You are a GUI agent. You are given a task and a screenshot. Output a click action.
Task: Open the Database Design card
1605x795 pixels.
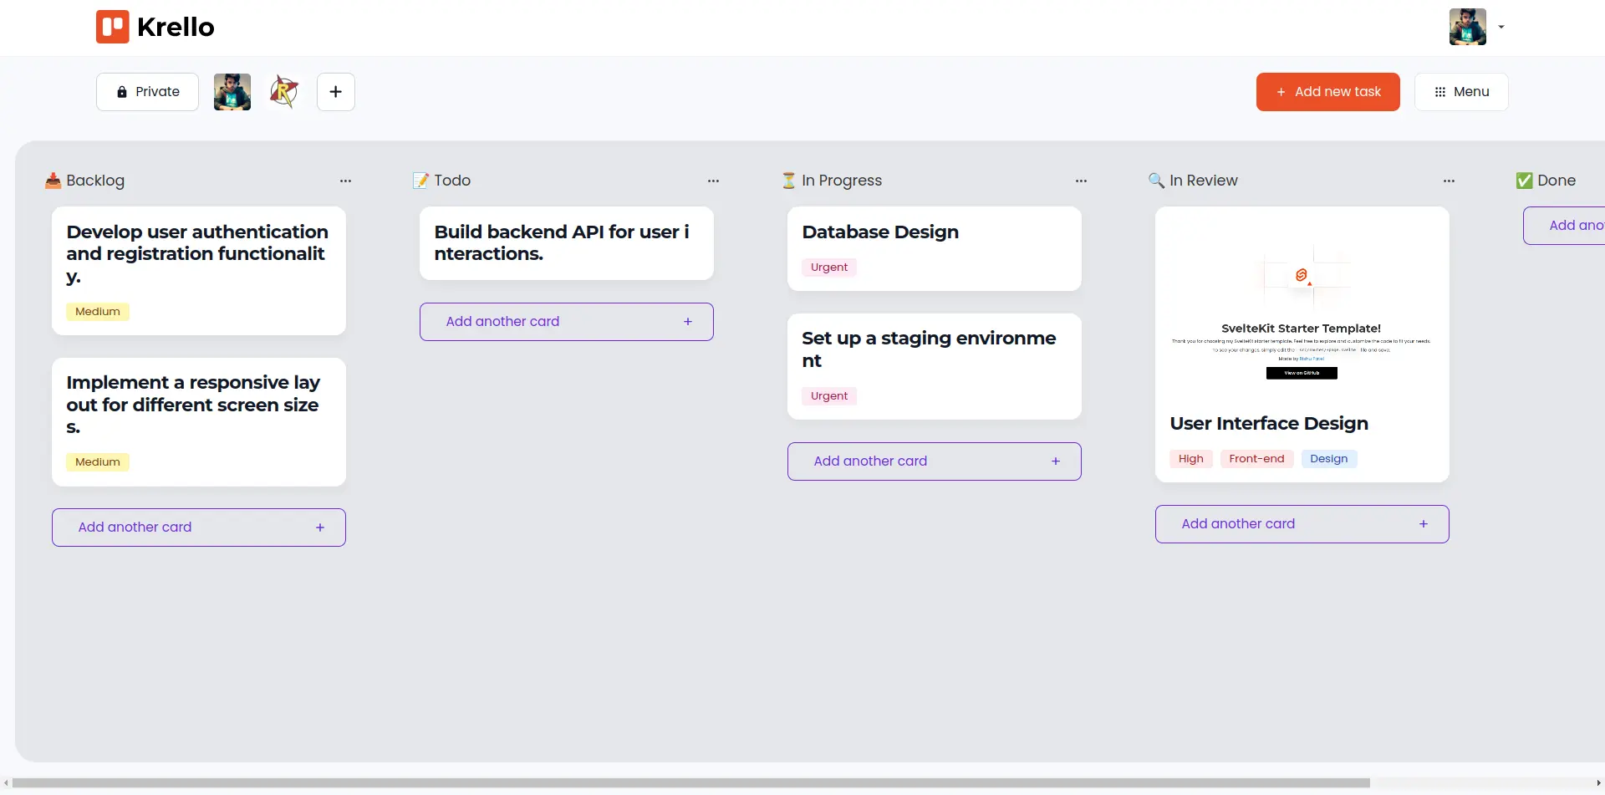[934, 248]
